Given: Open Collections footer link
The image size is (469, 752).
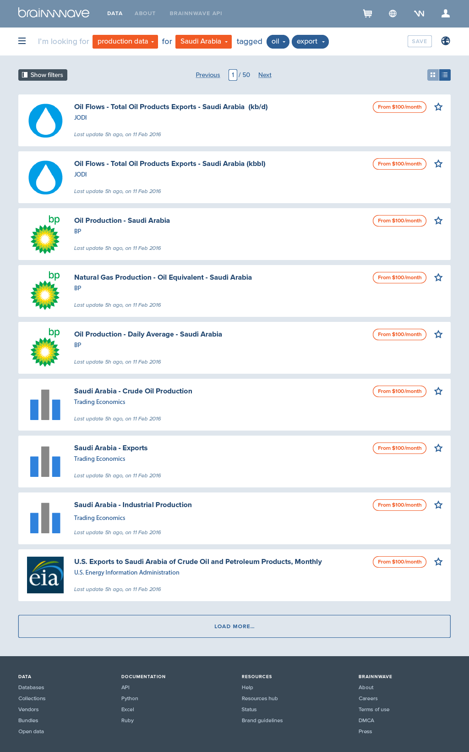Looking at the screenshot, I should (32, 698).
